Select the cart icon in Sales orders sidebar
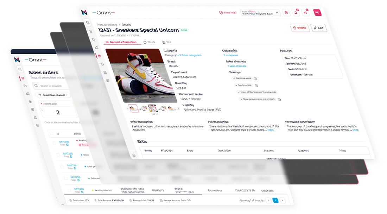 [x=22, y=78]
